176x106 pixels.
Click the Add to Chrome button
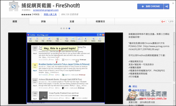pyautogui.click(x=150, y=6)
